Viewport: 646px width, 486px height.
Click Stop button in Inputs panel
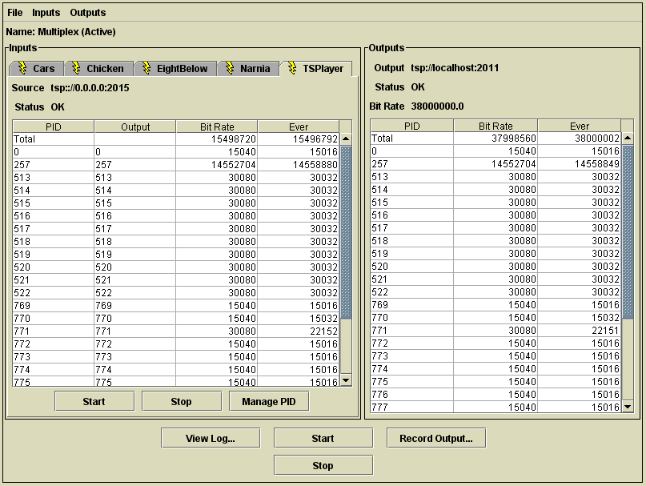[x=182, y=401]
